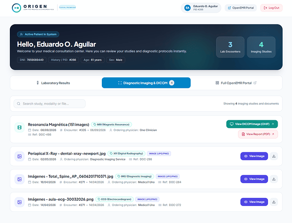This screenshot has width=292, height=223.
Task: Click the Lab Encounters count card
Action: (x=230, y=47)
